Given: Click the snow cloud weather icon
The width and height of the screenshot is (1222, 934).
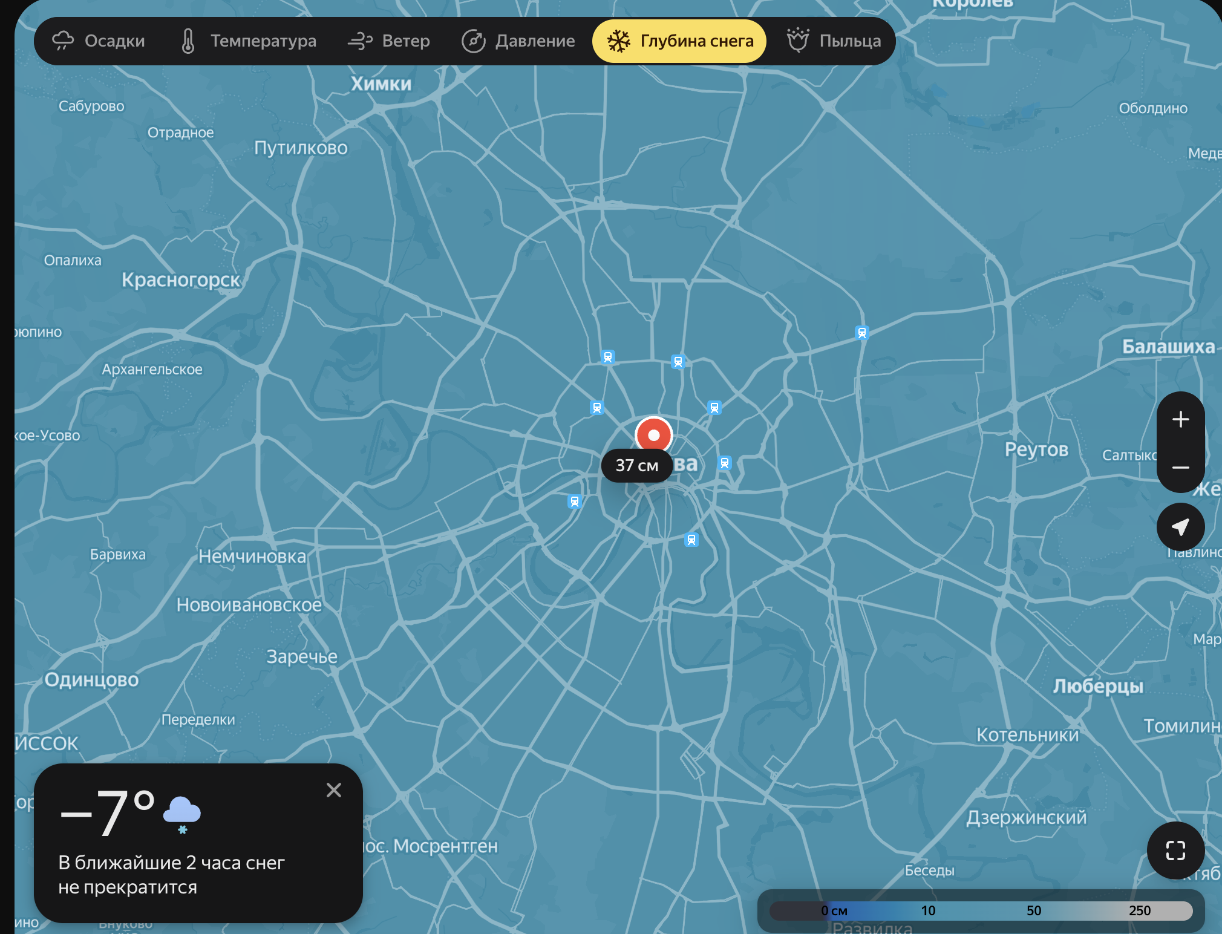Looking at the screenshot, I should point(181,814).
